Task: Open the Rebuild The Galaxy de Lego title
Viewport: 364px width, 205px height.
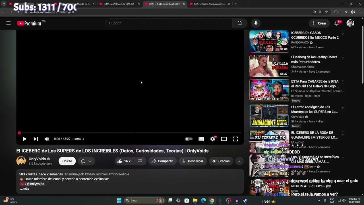Action: pyautogui.click(x=315, y=84)
